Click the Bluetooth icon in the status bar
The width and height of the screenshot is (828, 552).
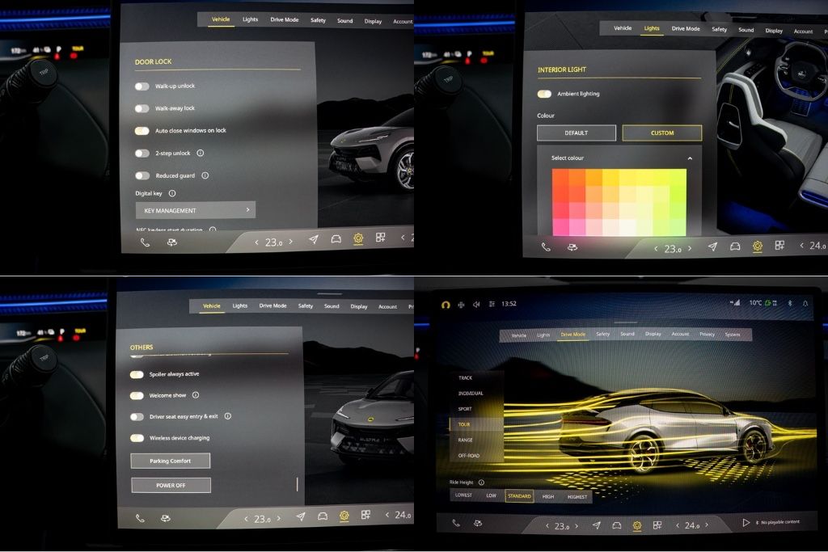790,303
